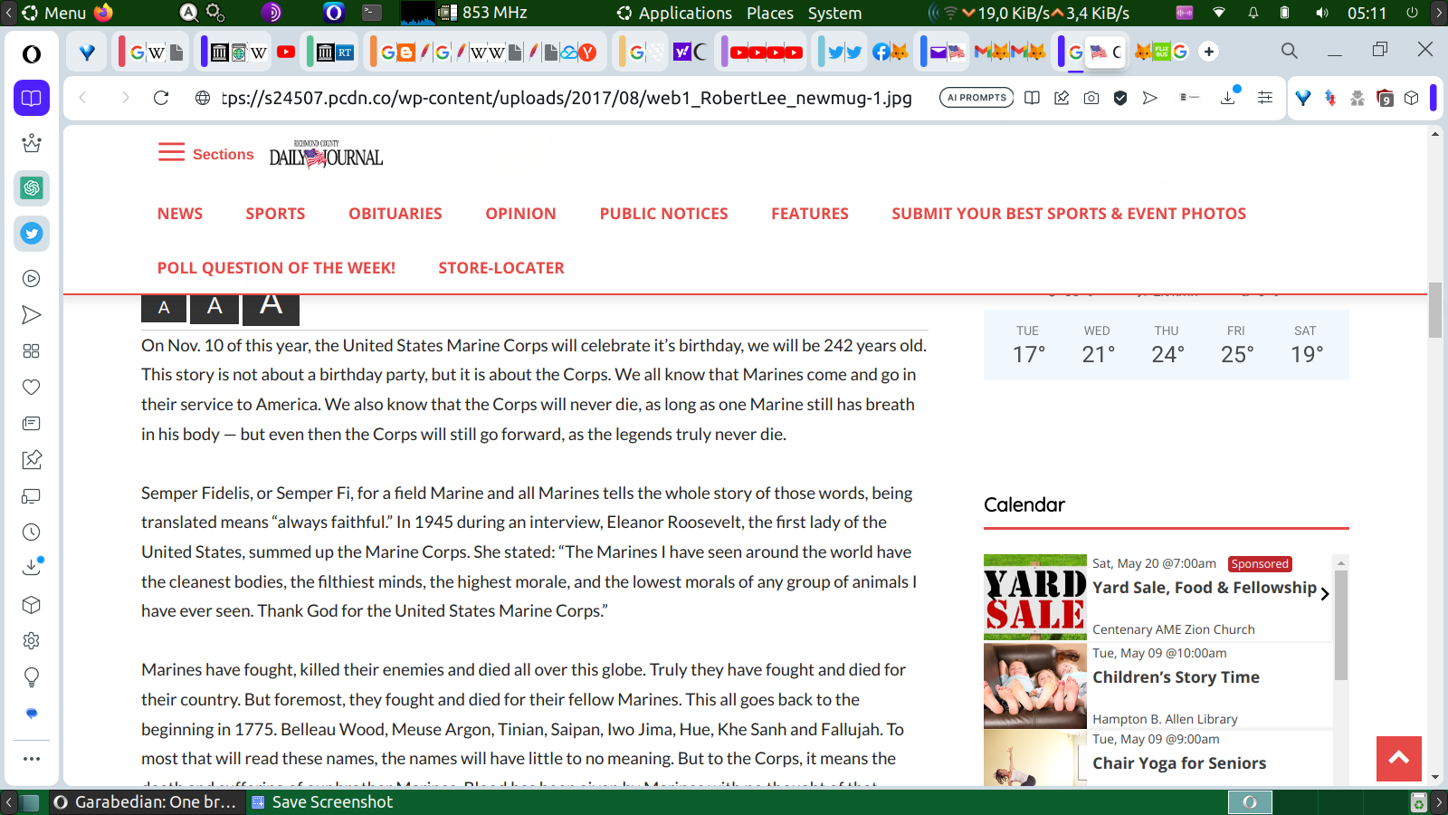
Task: Open the Player icon in the sidebar
Action: [x=32, y=279]
